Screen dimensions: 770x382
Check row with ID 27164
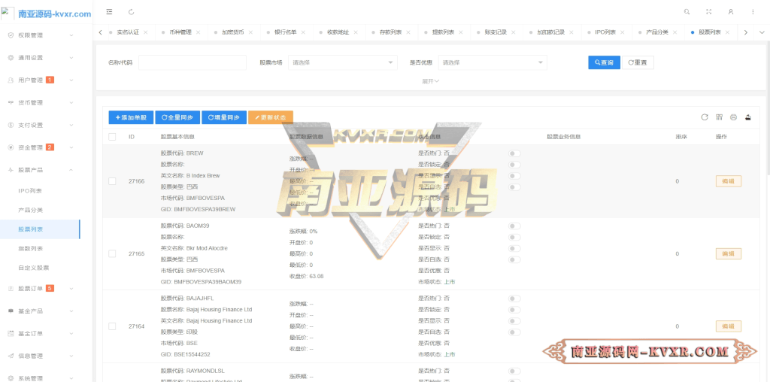112,326
